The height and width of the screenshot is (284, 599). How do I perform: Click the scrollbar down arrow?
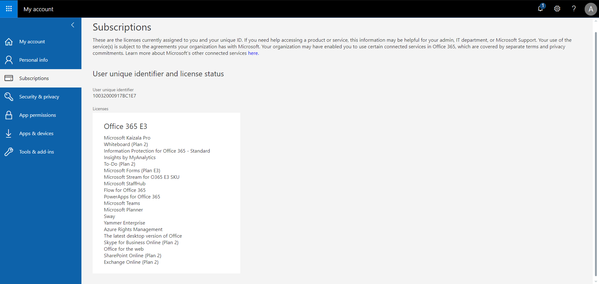(x=596, y=282)
